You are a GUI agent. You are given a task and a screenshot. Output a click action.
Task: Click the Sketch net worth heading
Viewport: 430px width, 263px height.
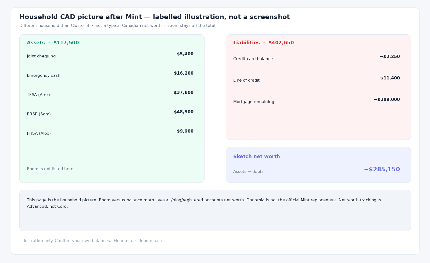coord(257,156)
